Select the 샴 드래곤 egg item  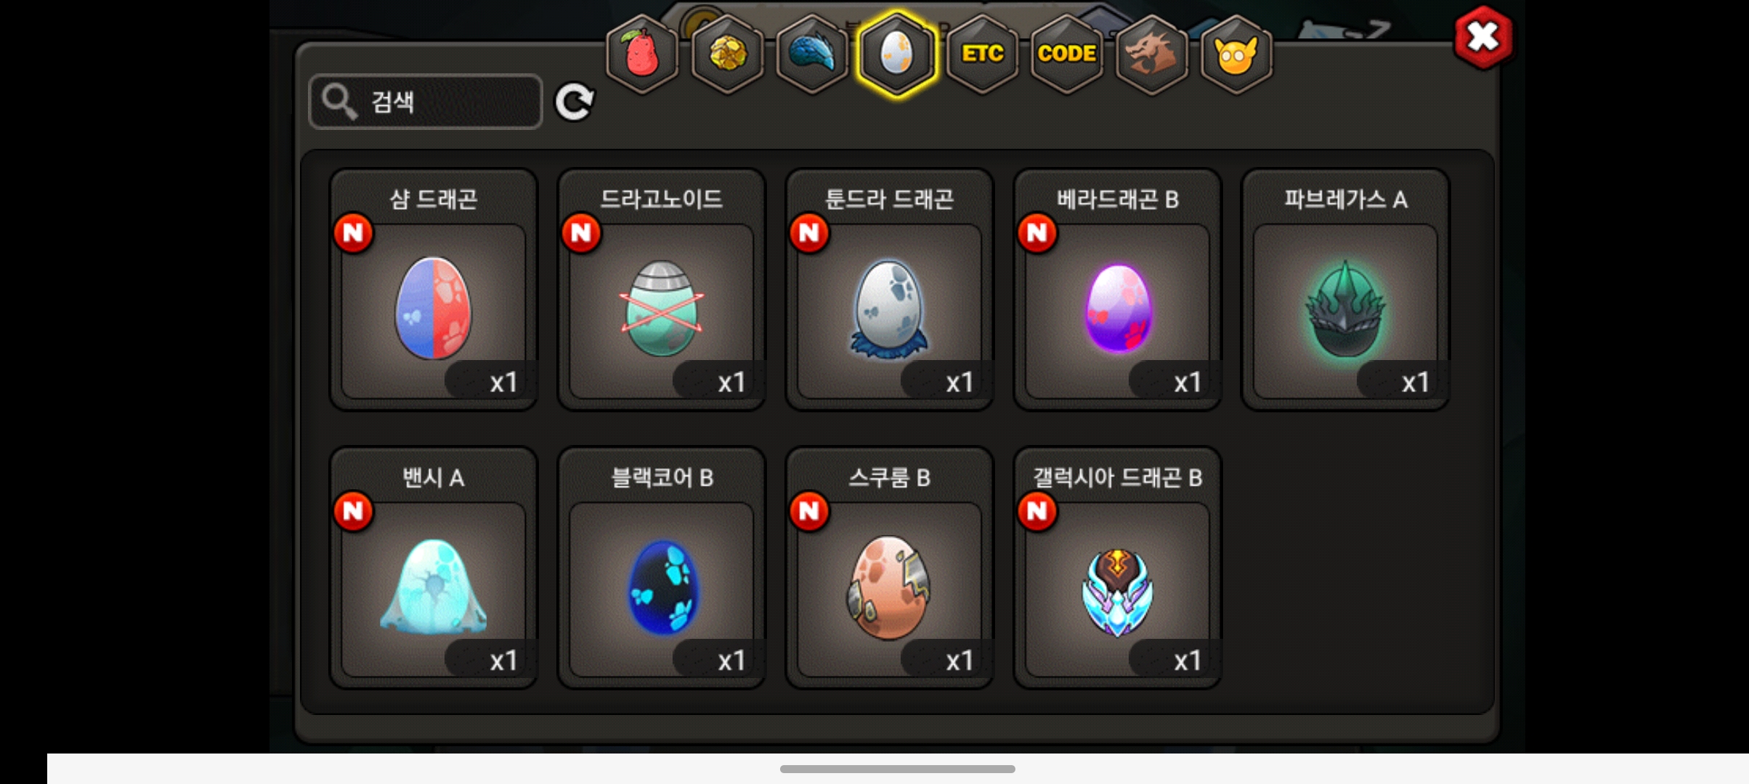click(x=434, y=290)
